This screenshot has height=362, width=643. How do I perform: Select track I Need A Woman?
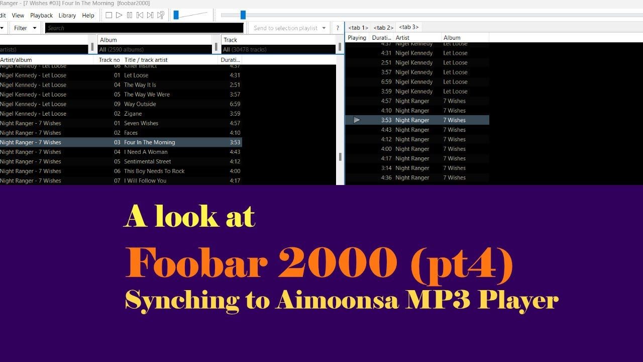121,152
